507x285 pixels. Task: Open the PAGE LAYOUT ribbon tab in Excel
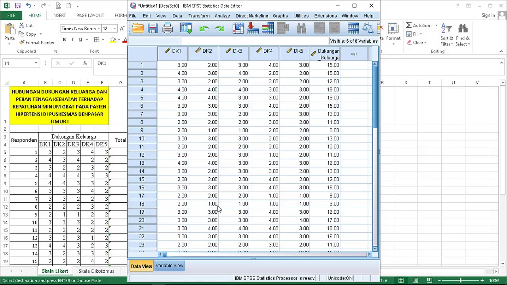[x=90, y=15]
